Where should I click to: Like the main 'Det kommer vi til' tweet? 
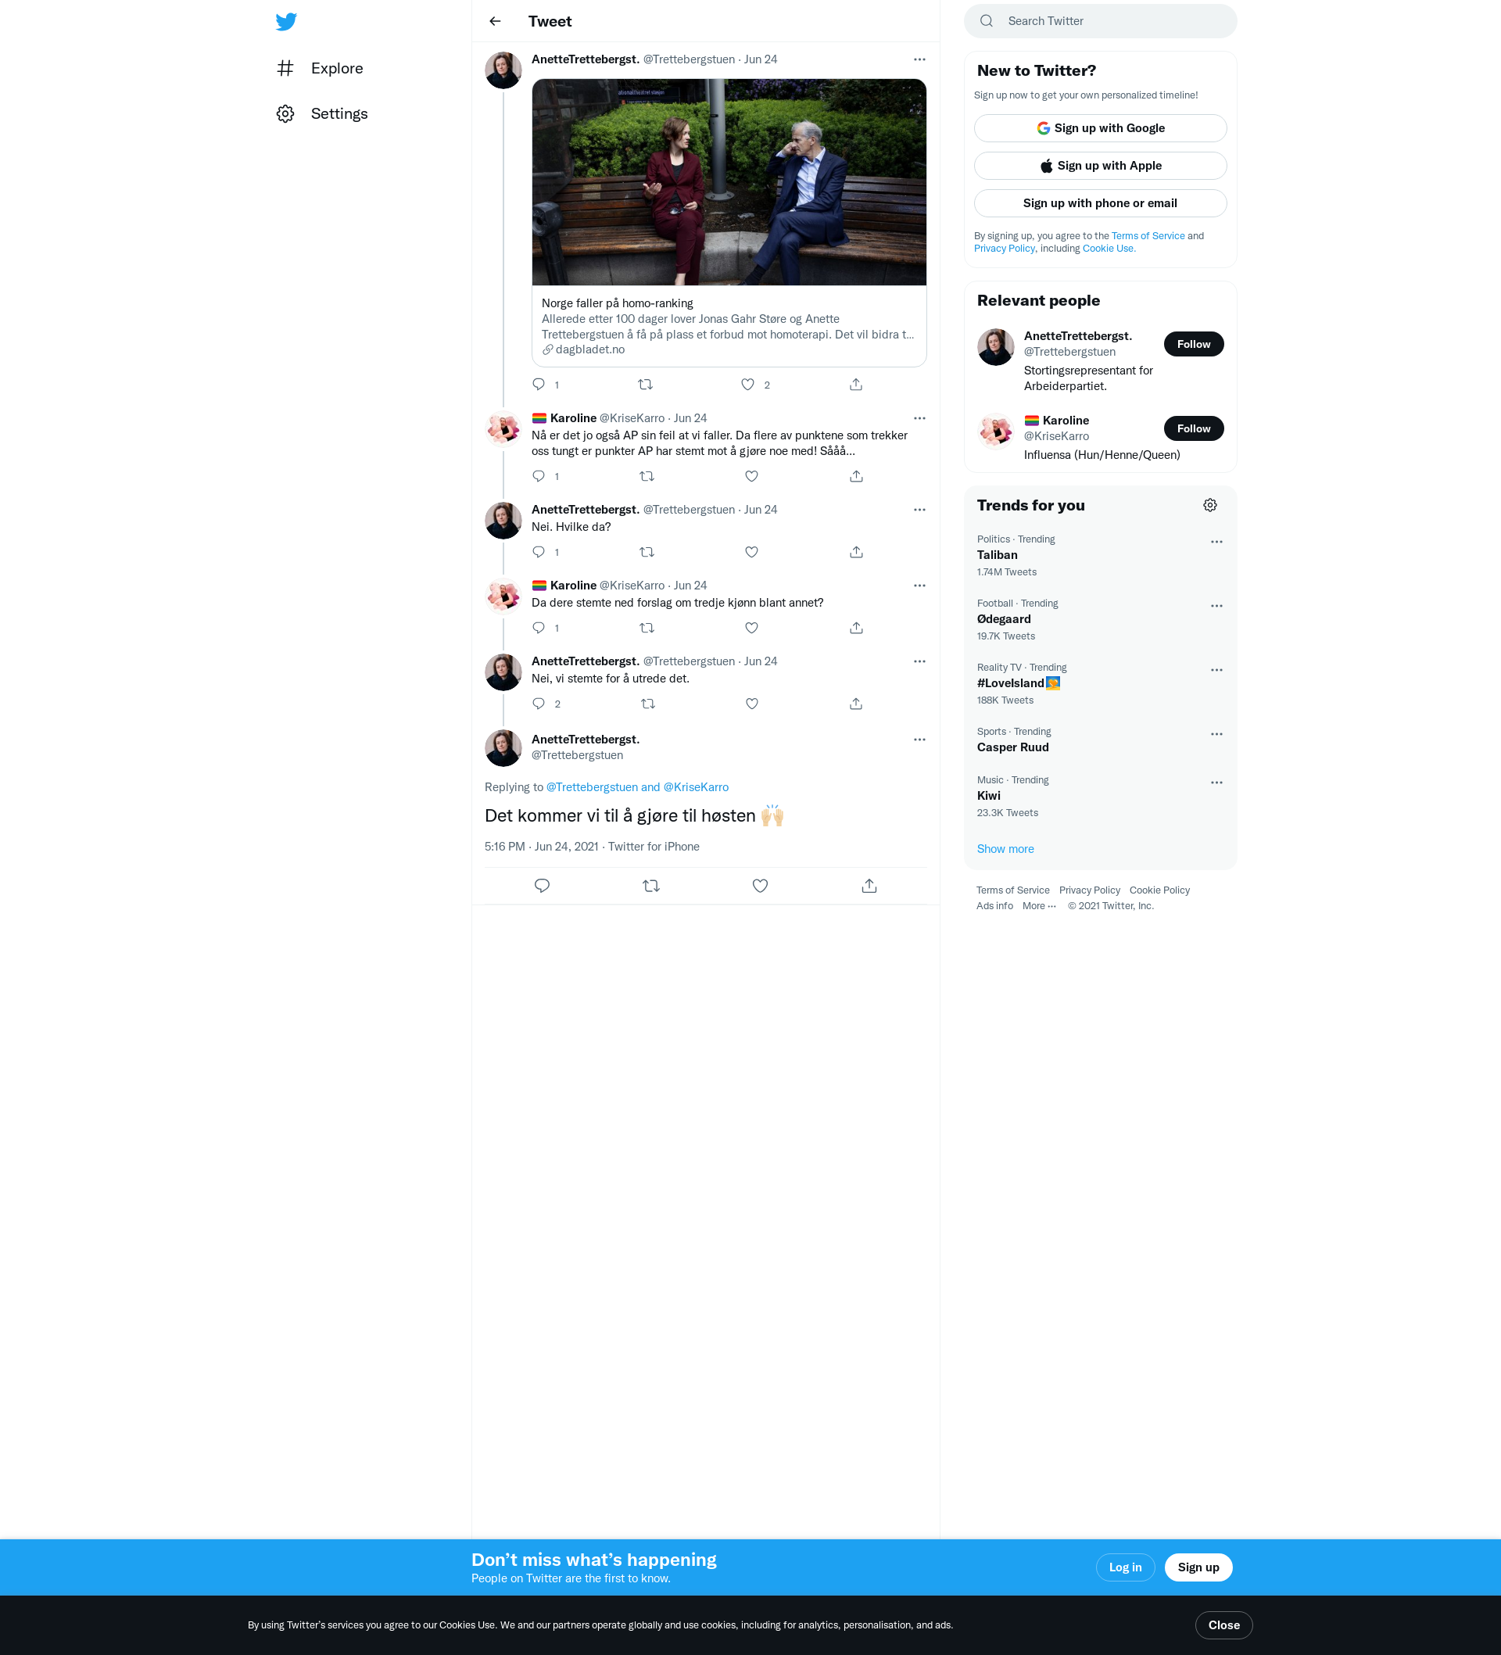coord(761,886)
